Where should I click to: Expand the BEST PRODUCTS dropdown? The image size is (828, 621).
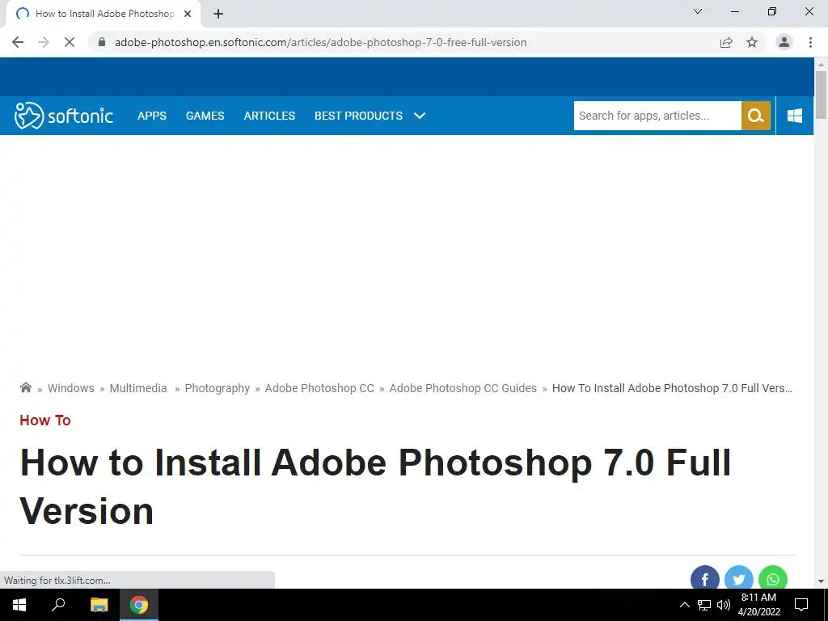point(370,116)
